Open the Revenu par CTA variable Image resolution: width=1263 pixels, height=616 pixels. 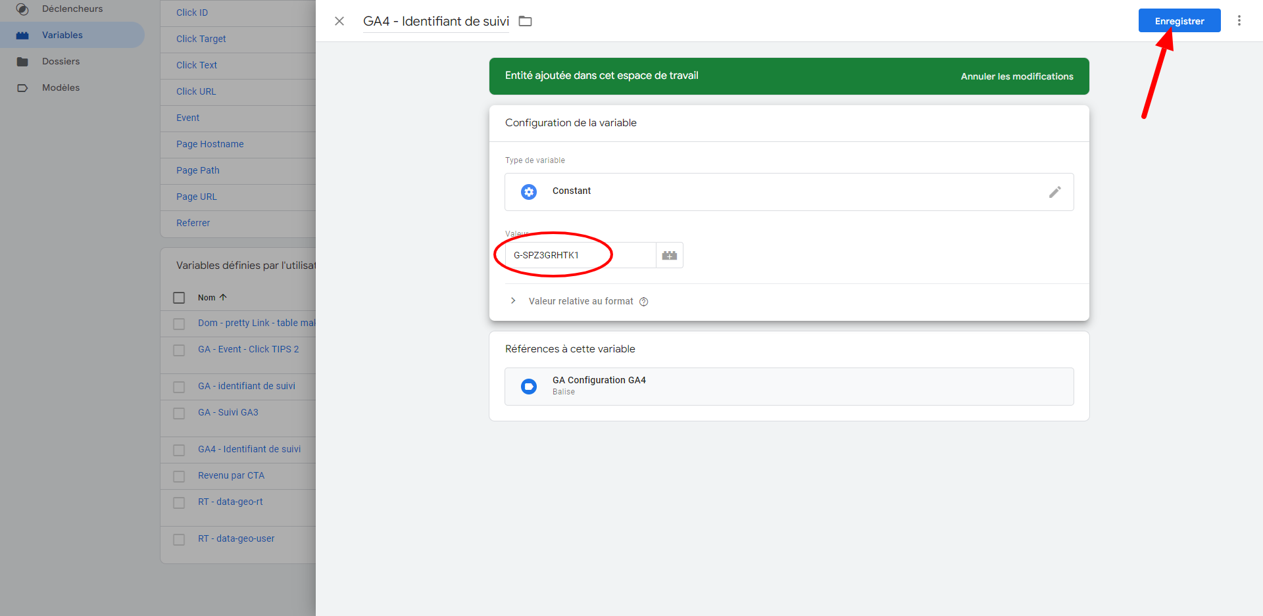(231, 475)
